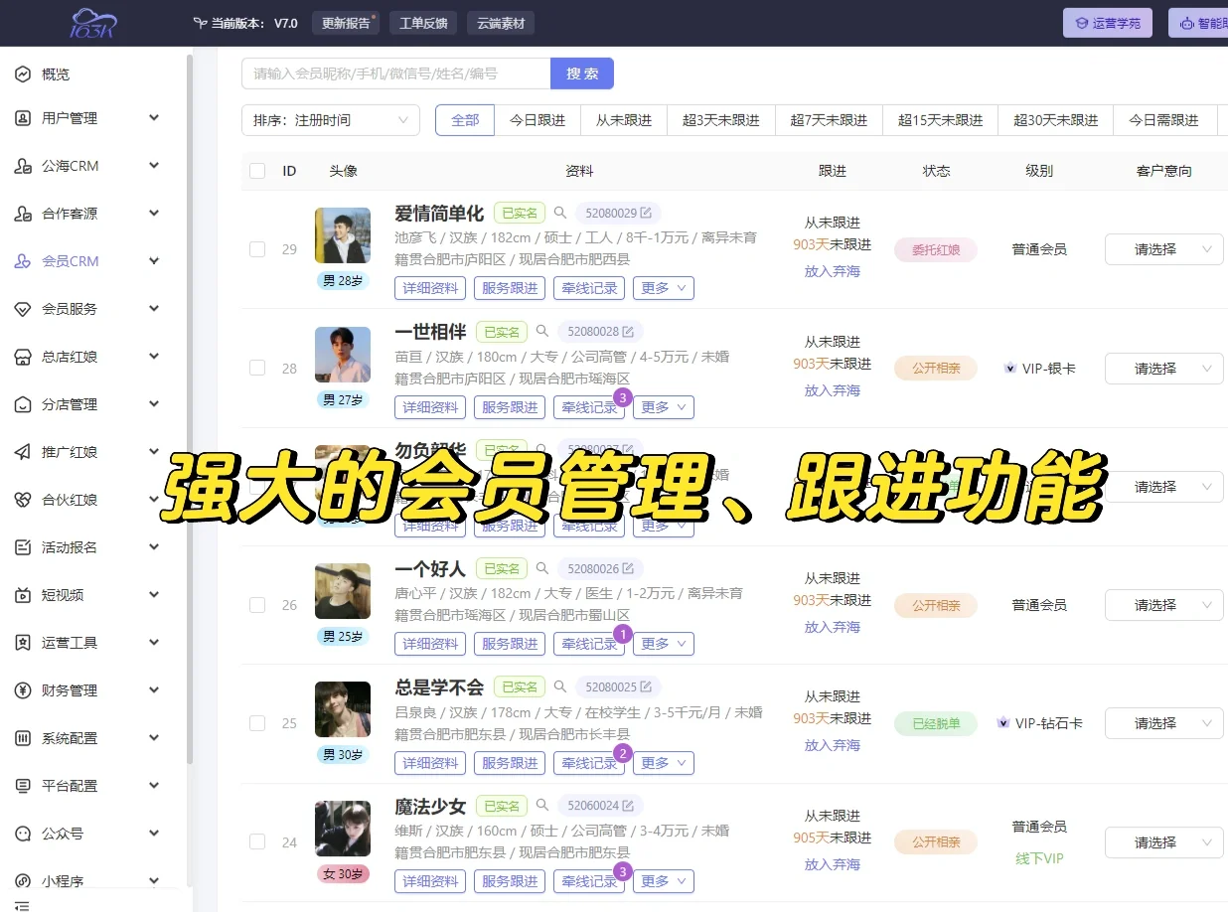The height and width of the screenshot is (912, 1228).
Task: Click 放入弃海 for member 一世相伴
Action: point(833,390)
